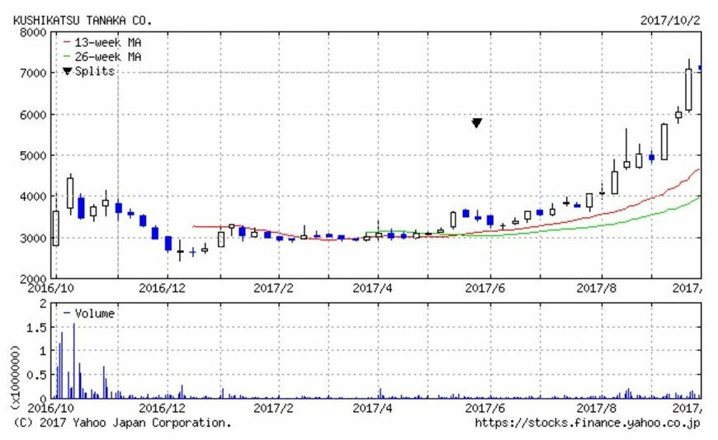Select the 13-week MA legend label
The width and height of the screenshot is (718, 440).
coord(106,42)
